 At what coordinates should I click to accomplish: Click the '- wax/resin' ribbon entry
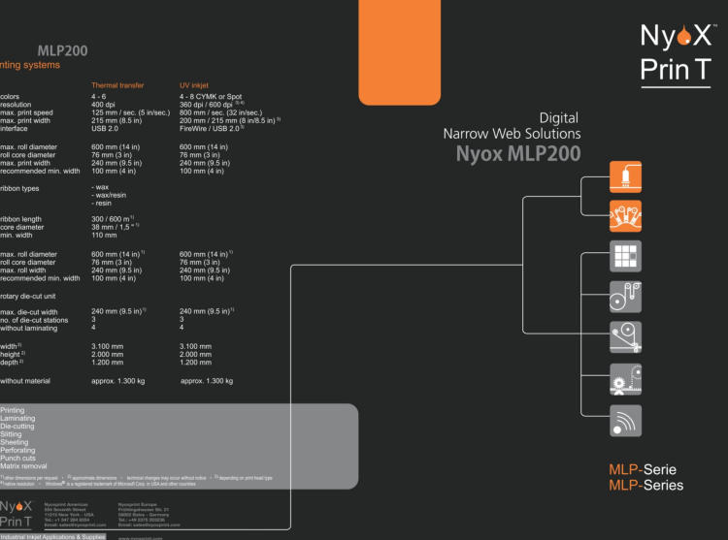[x=109, y=195]
